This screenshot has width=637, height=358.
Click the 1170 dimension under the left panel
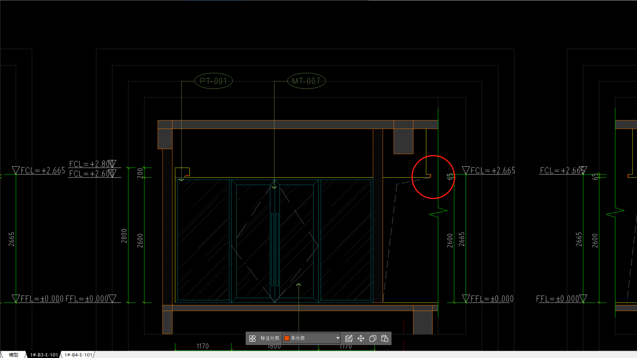pyautogui.click(x=203, y=346)
